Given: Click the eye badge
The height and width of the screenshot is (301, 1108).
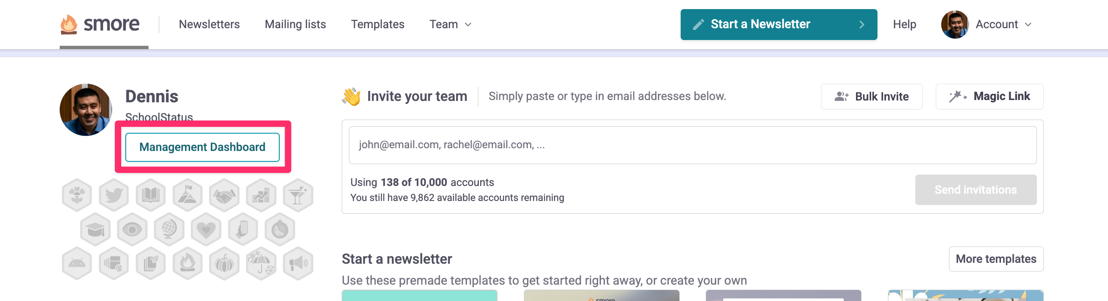Looking at the screenshot, I should click(132, 230).
